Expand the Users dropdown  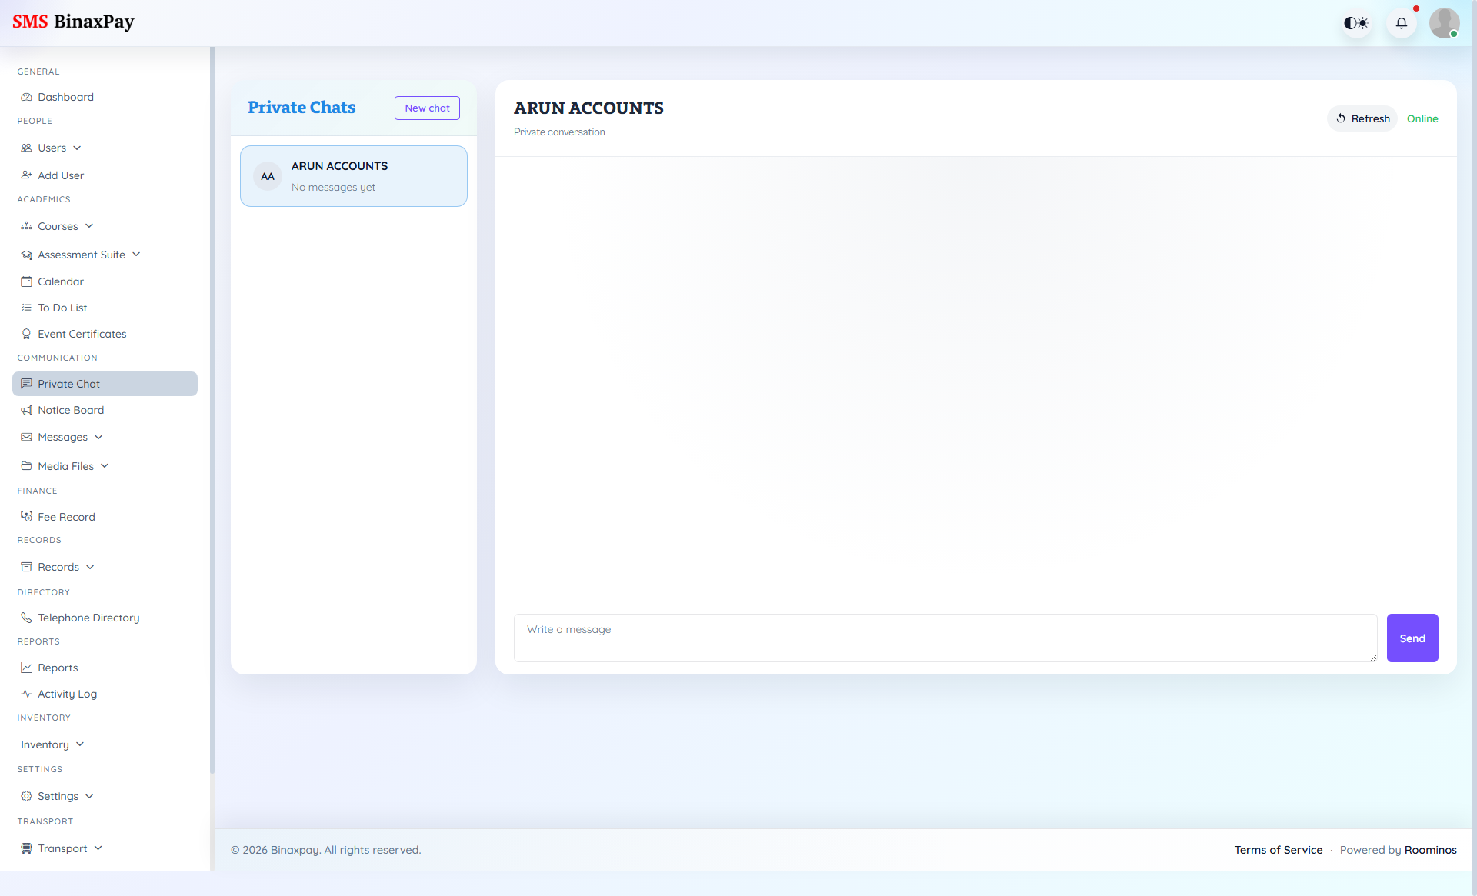click(x=75, y=148)
